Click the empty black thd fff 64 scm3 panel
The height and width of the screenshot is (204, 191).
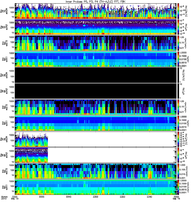click(x=96, y=91)
